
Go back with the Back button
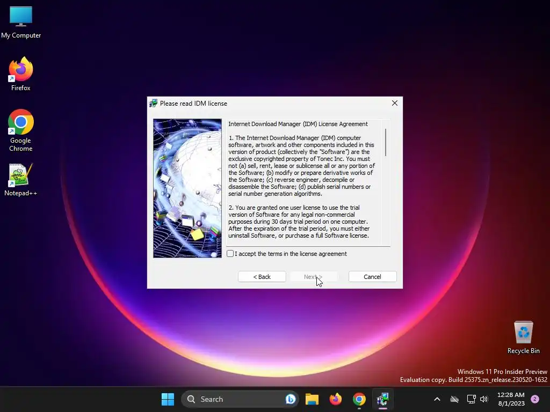(262, 277)
